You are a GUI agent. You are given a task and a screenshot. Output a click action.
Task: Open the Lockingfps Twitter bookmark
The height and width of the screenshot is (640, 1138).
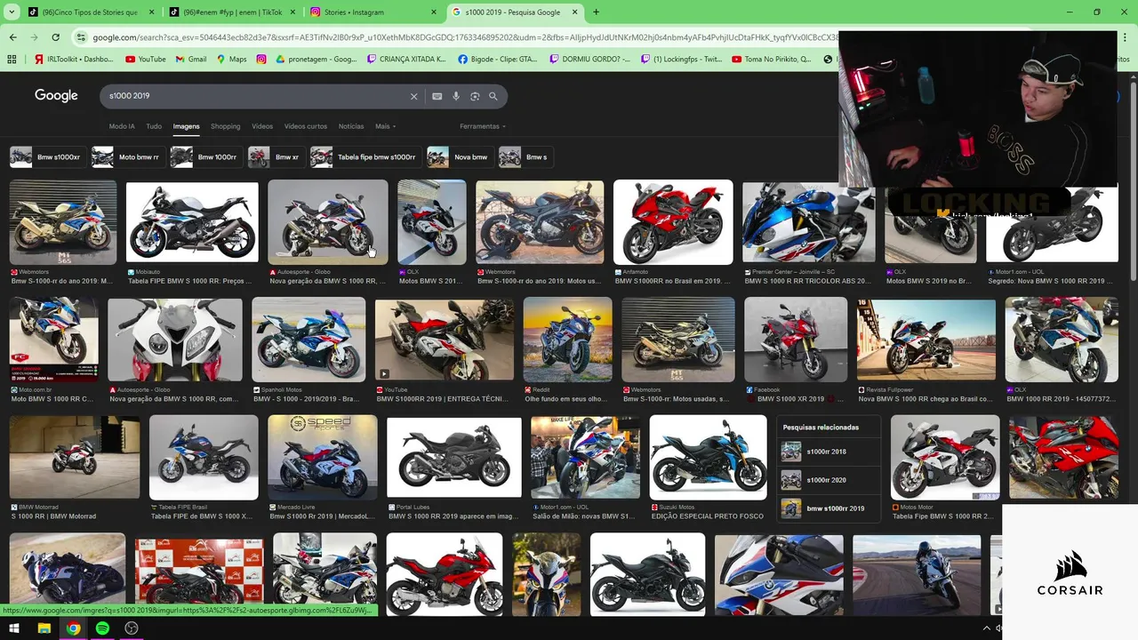pyautogui.click(x=681, y=59)
